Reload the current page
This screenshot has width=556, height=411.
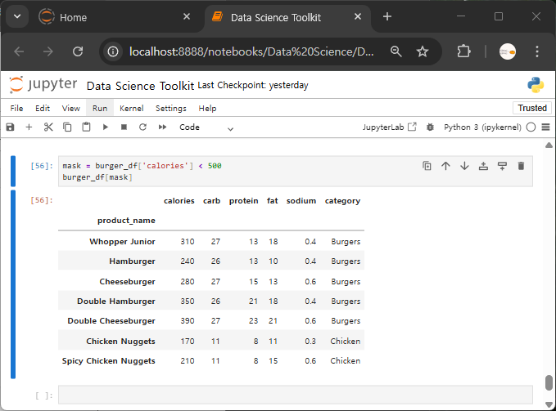pos(78,51)
